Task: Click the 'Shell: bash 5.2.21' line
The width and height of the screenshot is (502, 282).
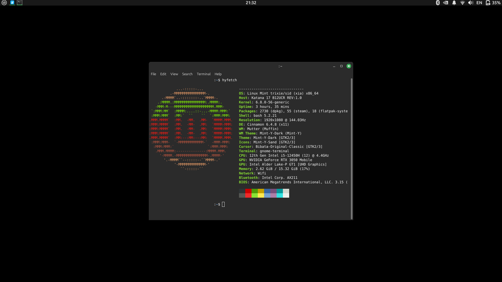Action: coord(258,116)
